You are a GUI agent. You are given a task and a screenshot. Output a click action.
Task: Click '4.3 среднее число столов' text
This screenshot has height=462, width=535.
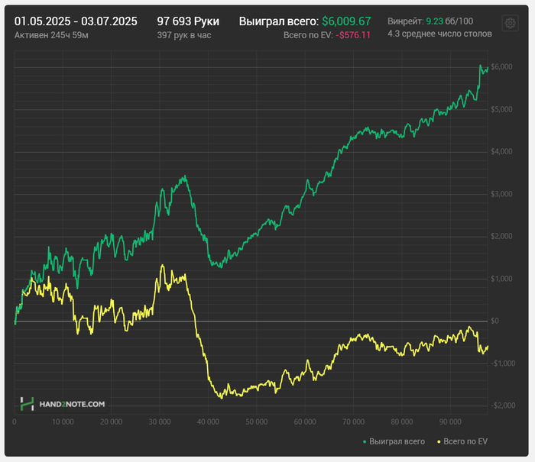point(439,34)
